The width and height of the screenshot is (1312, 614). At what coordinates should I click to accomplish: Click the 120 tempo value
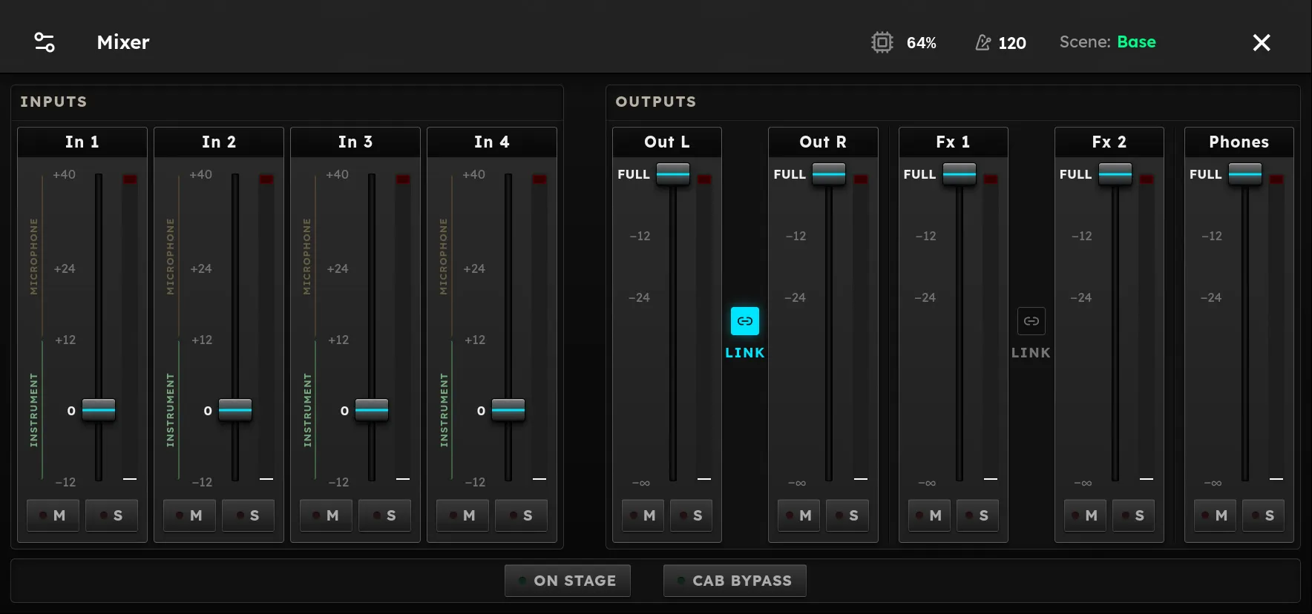click(x=1012, y=43)
